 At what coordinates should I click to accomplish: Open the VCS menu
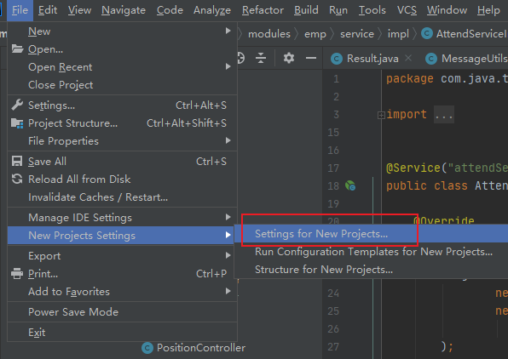tap(407, 10)
